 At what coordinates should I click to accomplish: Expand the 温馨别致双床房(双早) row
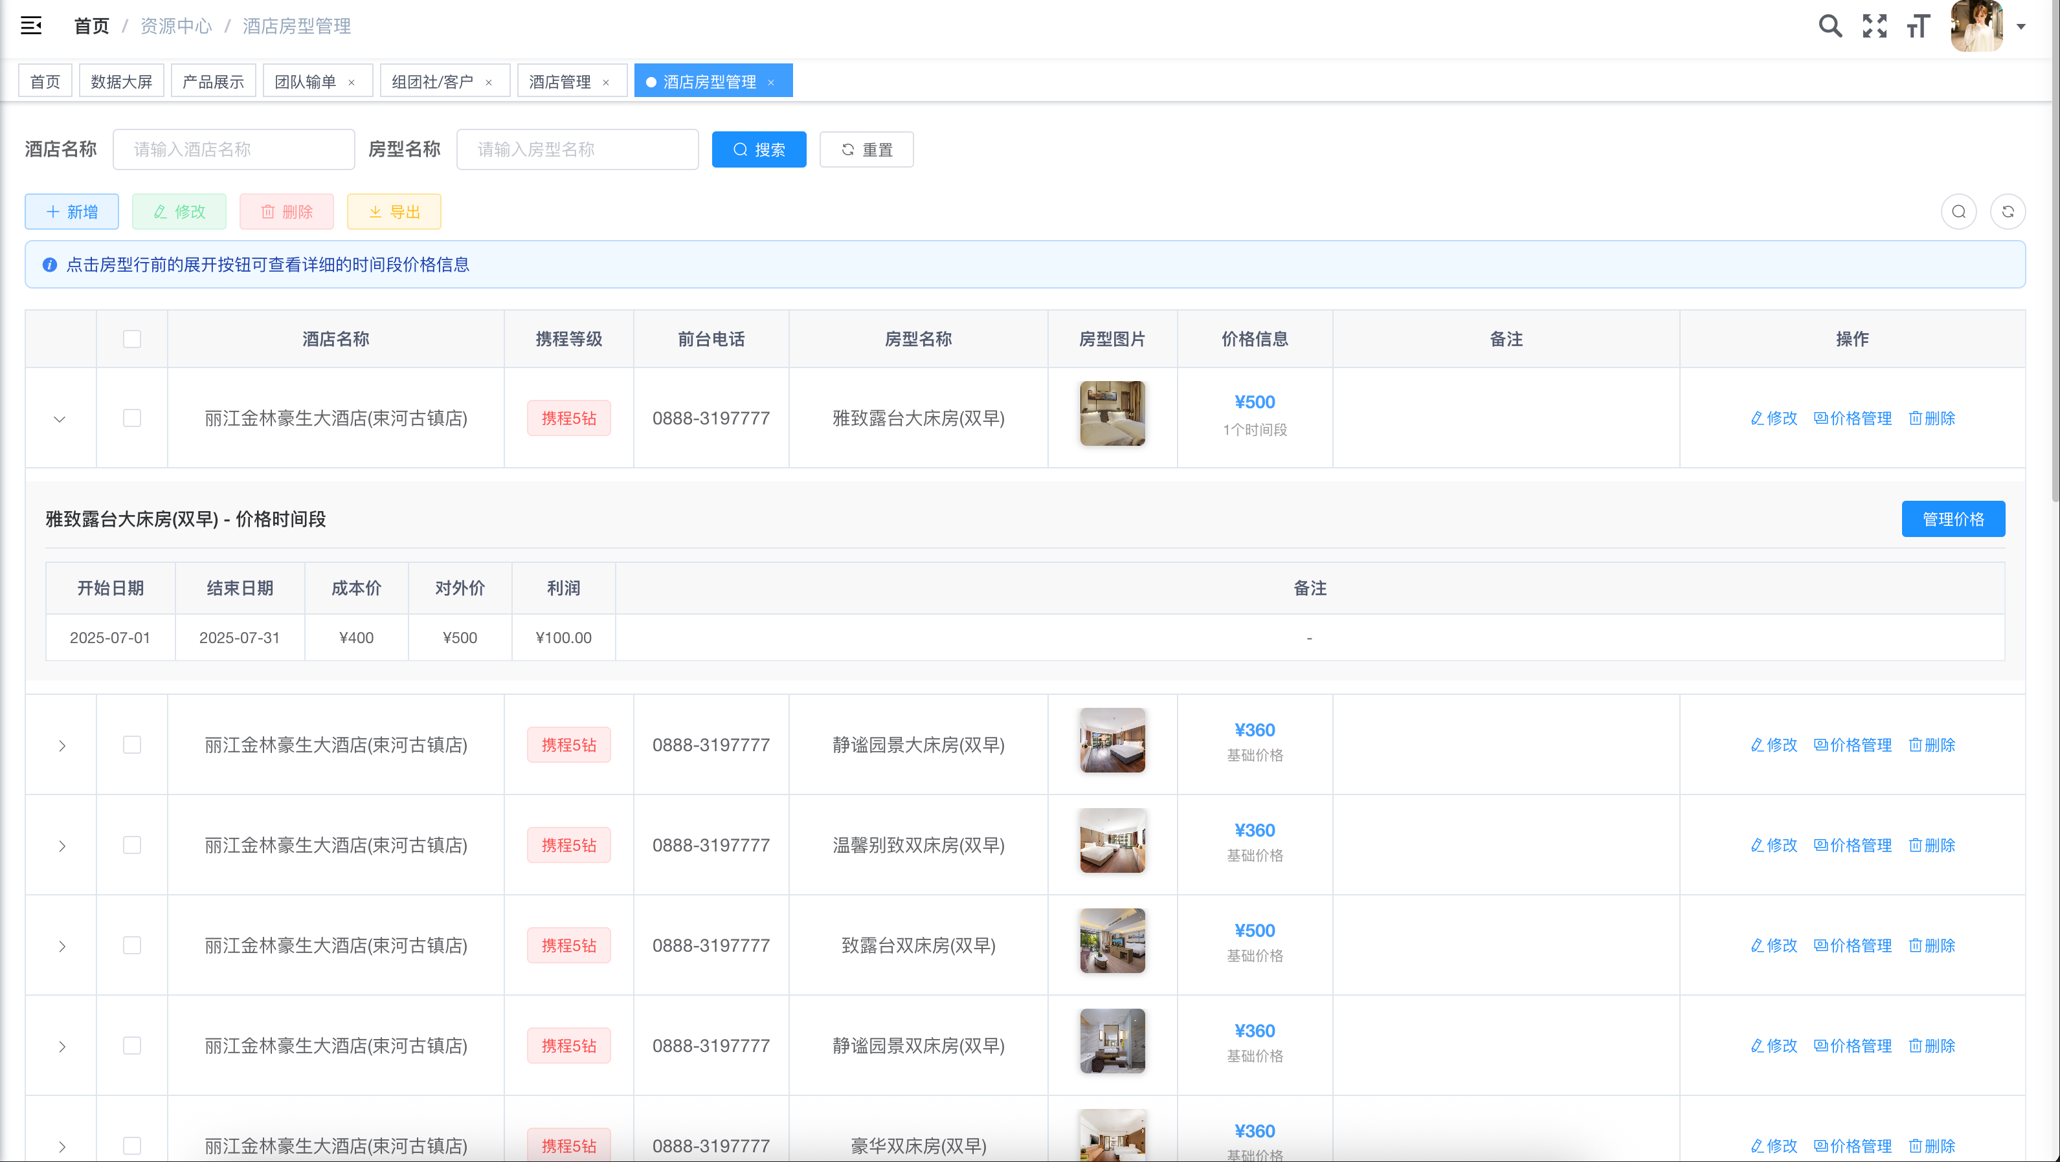pyautogui.click(x=62, y=845)
